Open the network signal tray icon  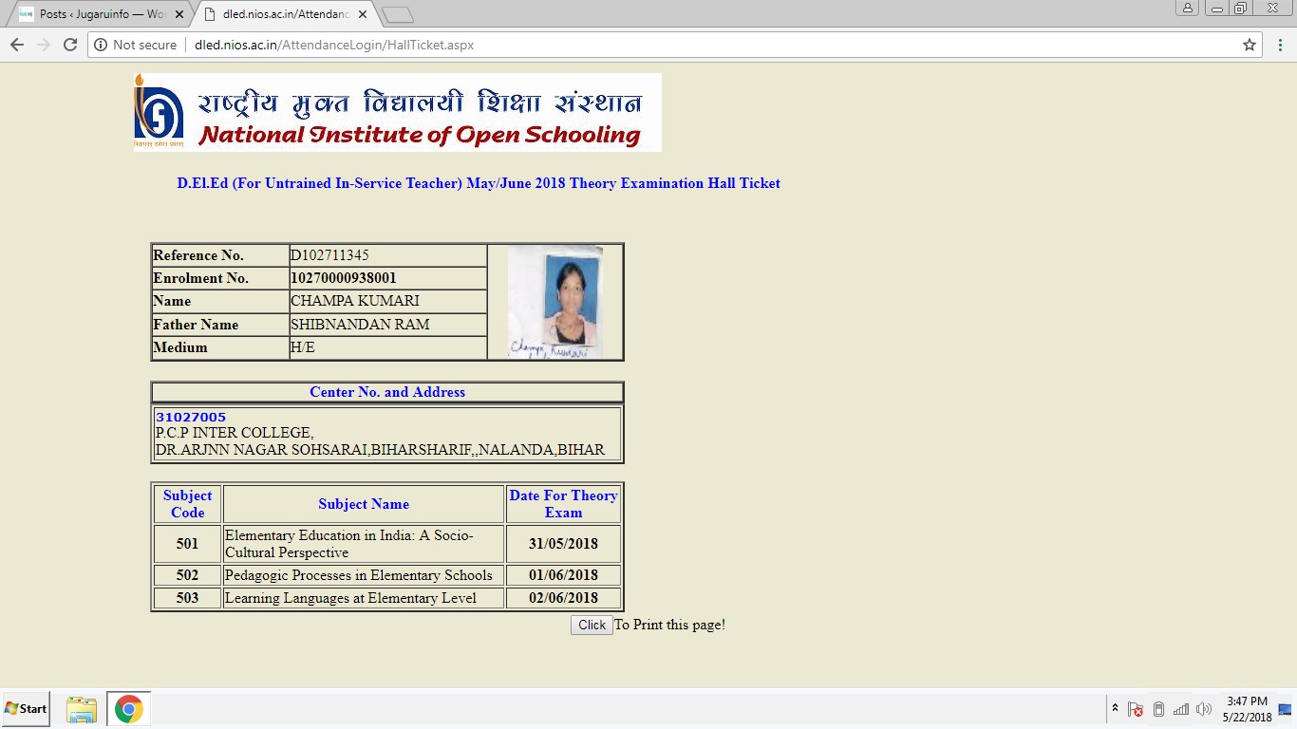pyautogui.click(x=1181, y=709)
